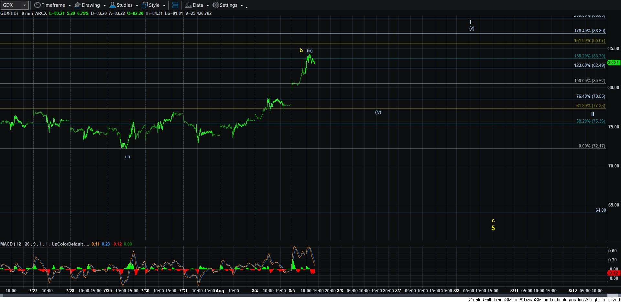This screenshot has height=302, width=621.
Task: Select the yellow '5' wave label
Action: pyautogui.click(x=493, y=228)
